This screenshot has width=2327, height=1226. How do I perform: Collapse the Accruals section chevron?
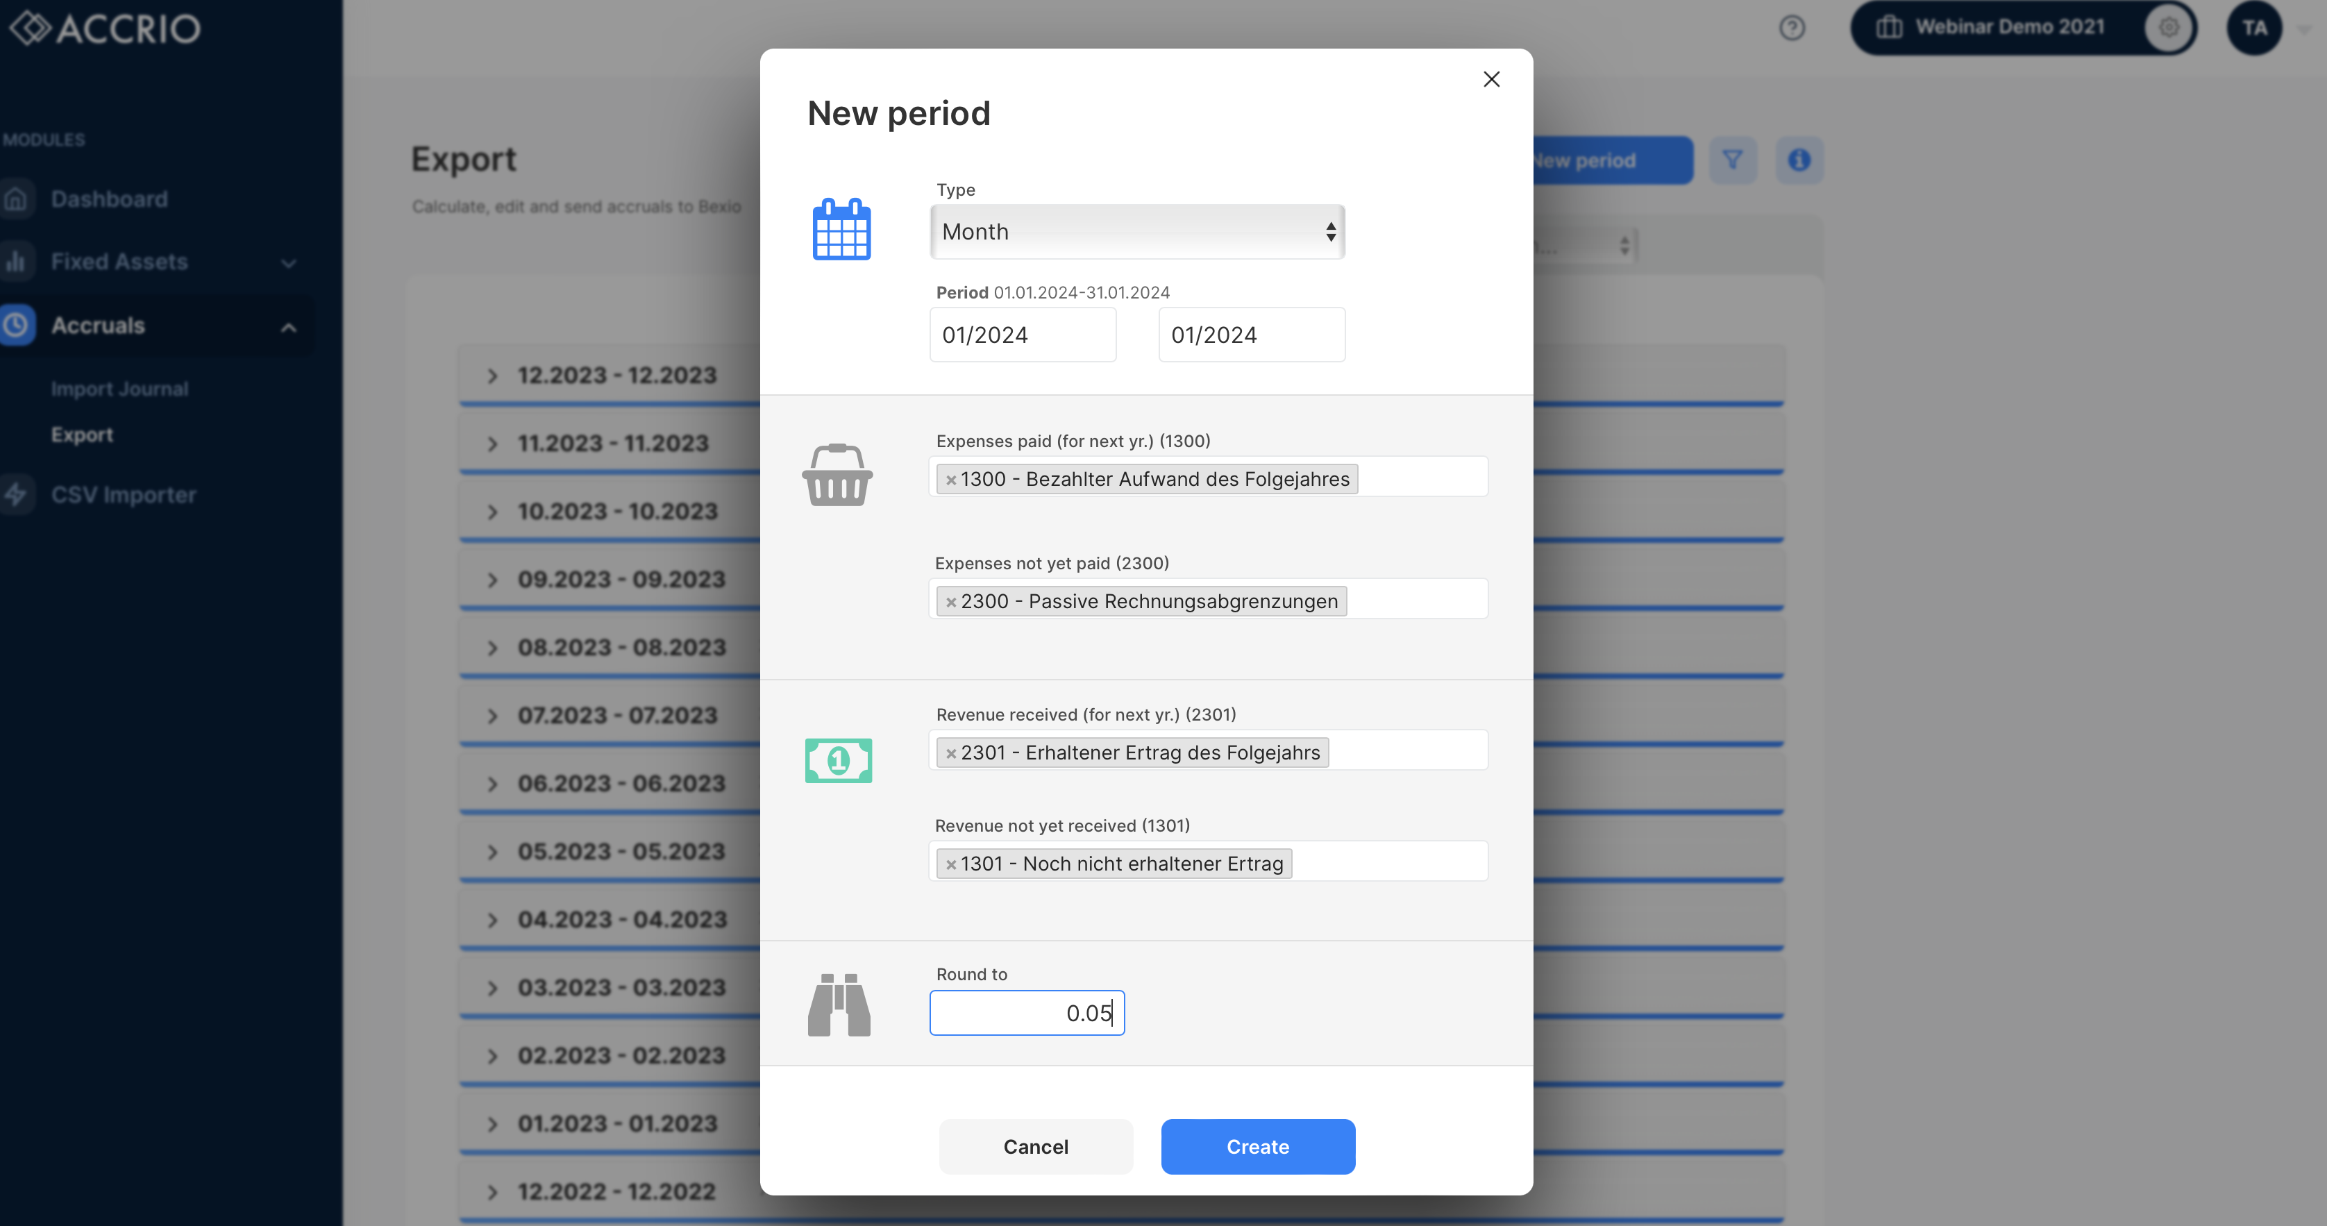(289, 326)
